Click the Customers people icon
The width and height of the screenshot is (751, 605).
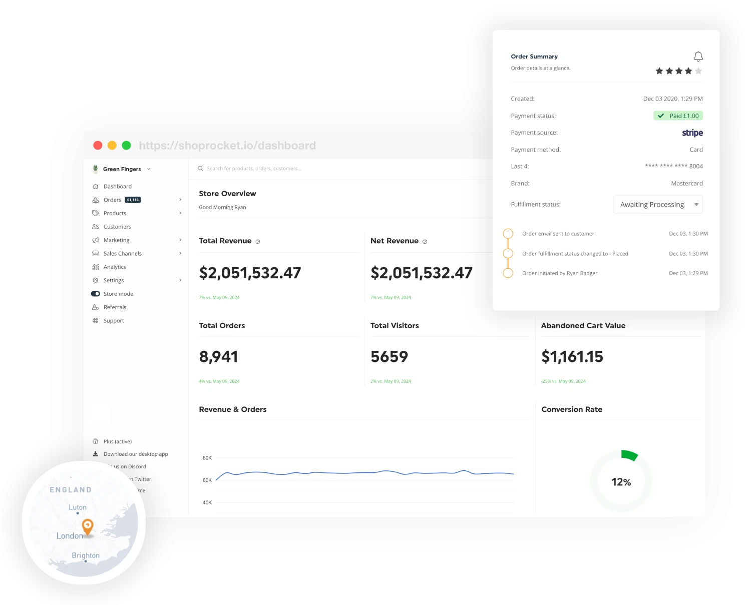pos(96,227)
